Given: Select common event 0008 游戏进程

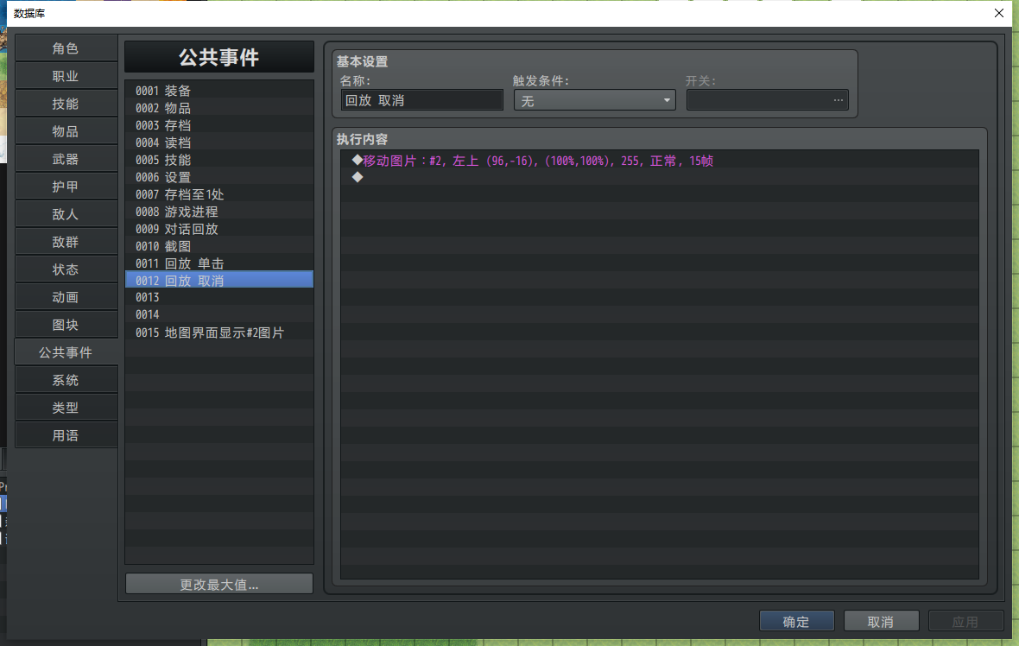Looking at the screenshot, I should pyautogui.click(x=219, y=212).
